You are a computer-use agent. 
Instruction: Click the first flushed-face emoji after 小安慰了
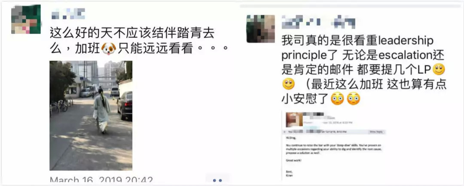coord(337,98)
